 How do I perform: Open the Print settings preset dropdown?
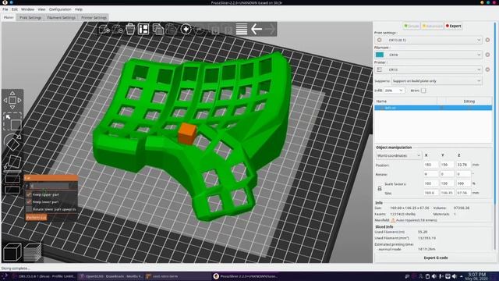[428, 40]
